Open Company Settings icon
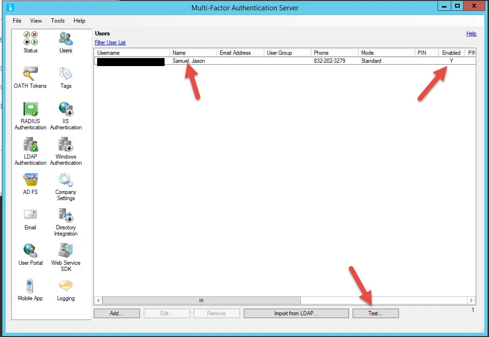This screenshot has height=337, width=489. (66, 186)
